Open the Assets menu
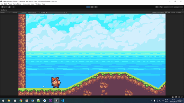 pyautogui.click(x=10, y=4)
